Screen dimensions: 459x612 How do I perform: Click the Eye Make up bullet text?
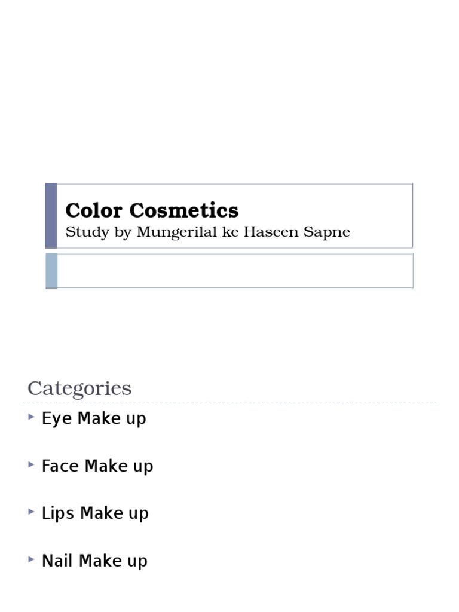click(94, 418)
